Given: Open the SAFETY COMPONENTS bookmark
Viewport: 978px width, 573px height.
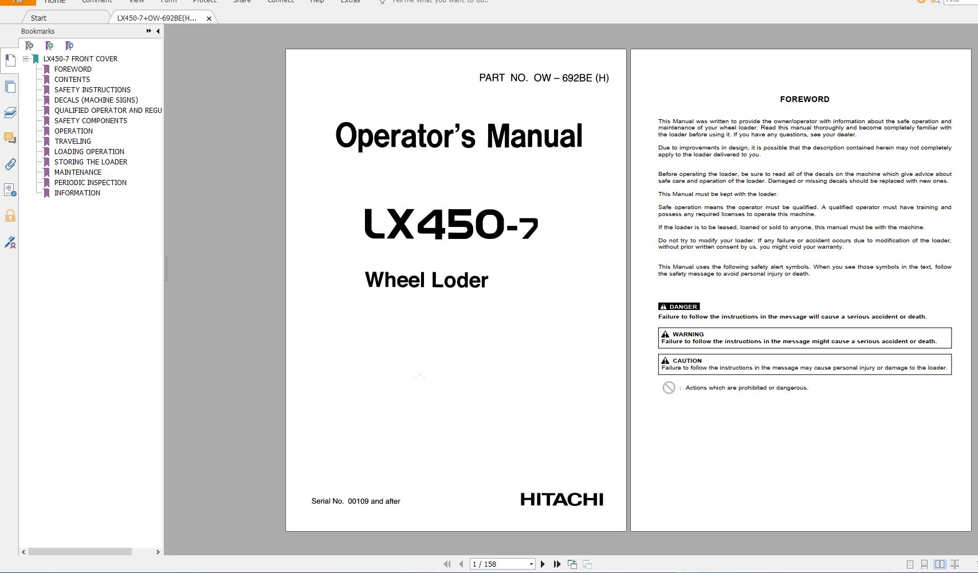Looking at the screenshot, I should [91, 120].
